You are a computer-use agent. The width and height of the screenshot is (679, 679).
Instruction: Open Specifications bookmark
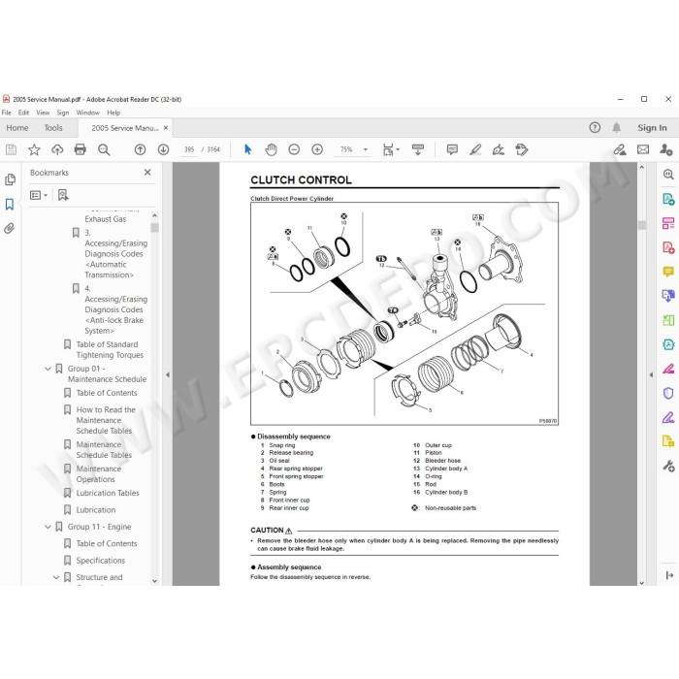(101, 561)
